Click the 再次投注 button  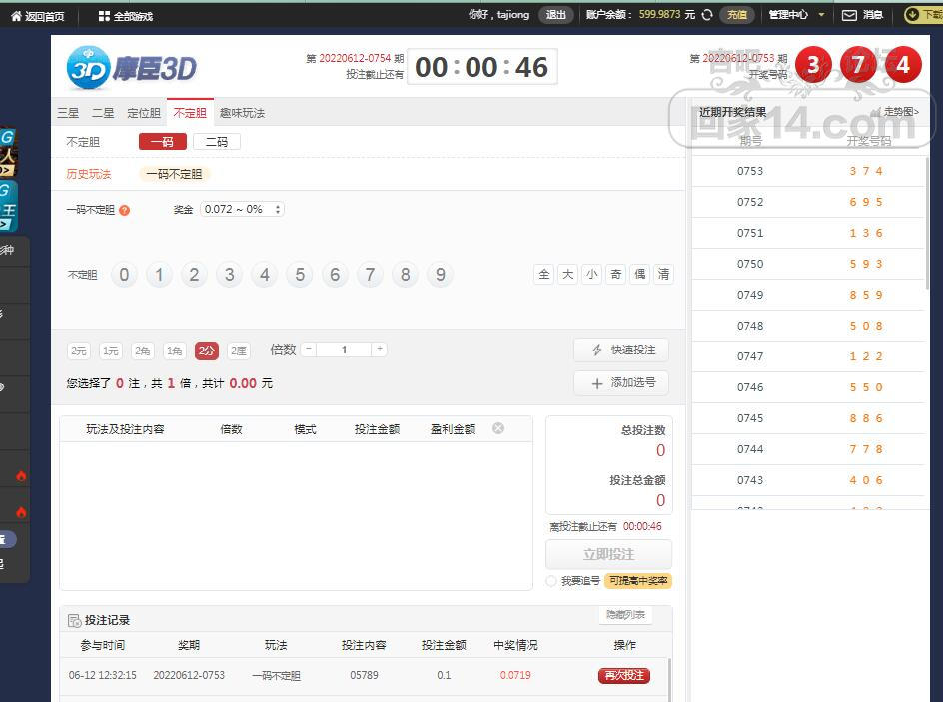[623, 676]
